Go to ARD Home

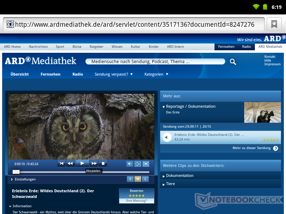pos(12,47)
